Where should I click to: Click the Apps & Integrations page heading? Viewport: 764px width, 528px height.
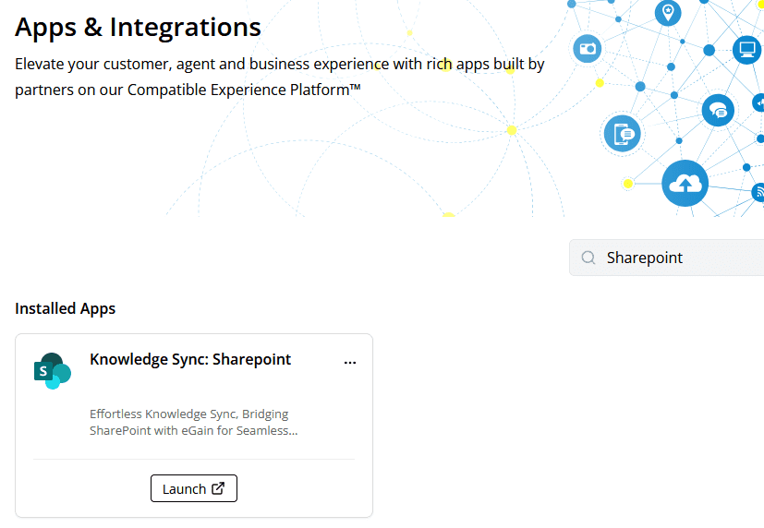(x=138, y=28)
